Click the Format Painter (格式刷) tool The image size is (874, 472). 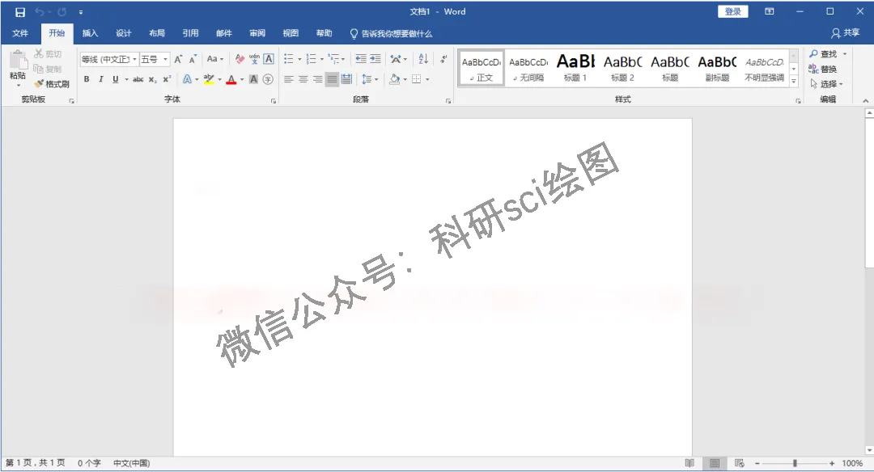(52, 84)
